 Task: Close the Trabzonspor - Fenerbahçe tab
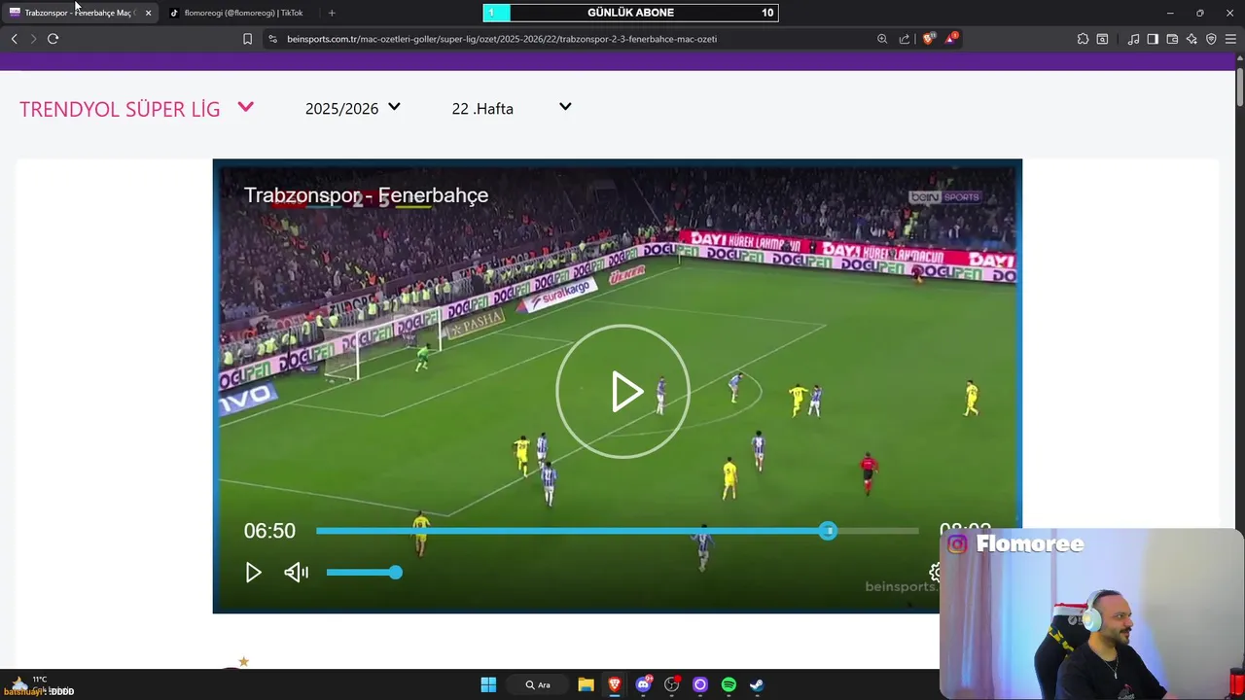(148, 13)
